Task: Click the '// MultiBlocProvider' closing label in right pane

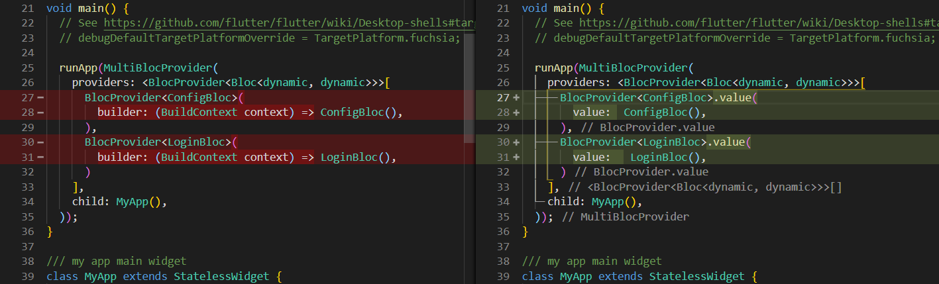Action: 626,216
